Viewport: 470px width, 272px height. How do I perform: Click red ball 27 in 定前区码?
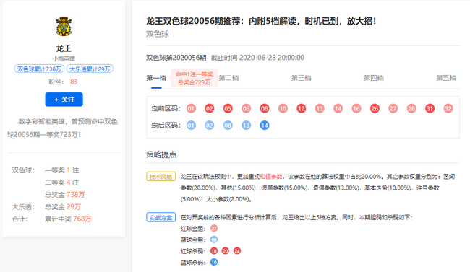click(x=393, y=108)
